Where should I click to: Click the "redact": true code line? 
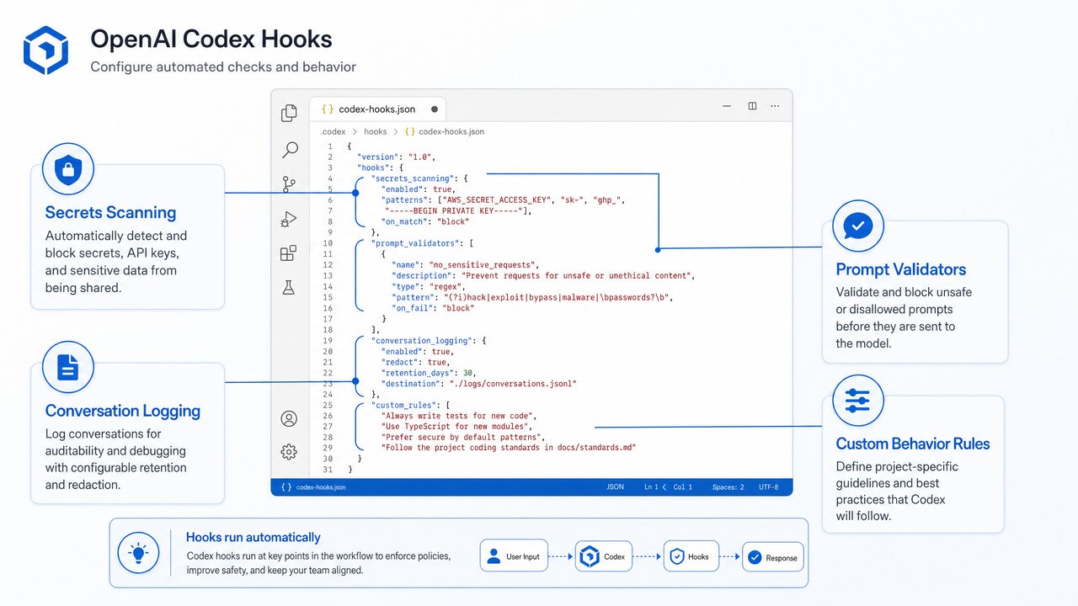point(414,362)
